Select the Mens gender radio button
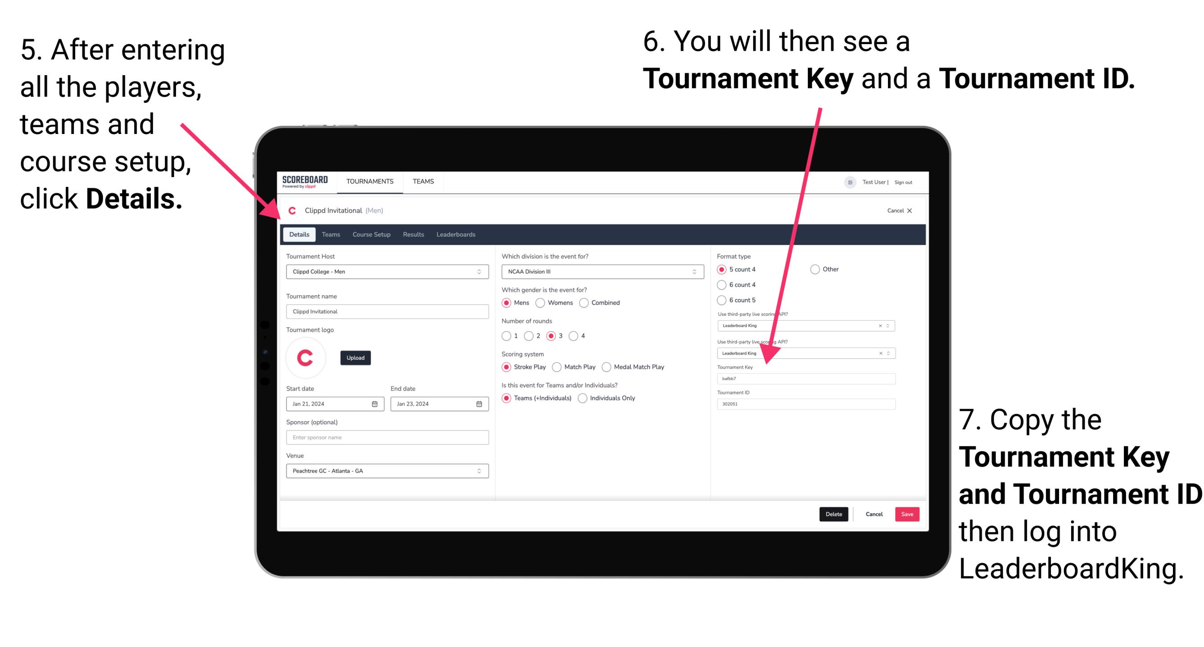Viewport: 1204px width, 647px height. 508,303
